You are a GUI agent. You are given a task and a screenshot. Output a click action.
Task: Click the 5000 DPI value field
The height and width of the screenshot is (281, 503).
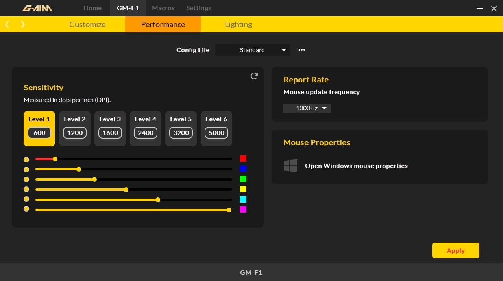pyautogui.click(x=216, y=133)
